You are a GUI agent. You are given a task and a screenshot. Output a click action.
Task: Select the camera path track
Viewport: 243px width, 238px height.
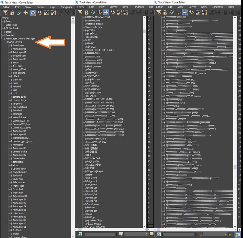click(x=17, y=97)
